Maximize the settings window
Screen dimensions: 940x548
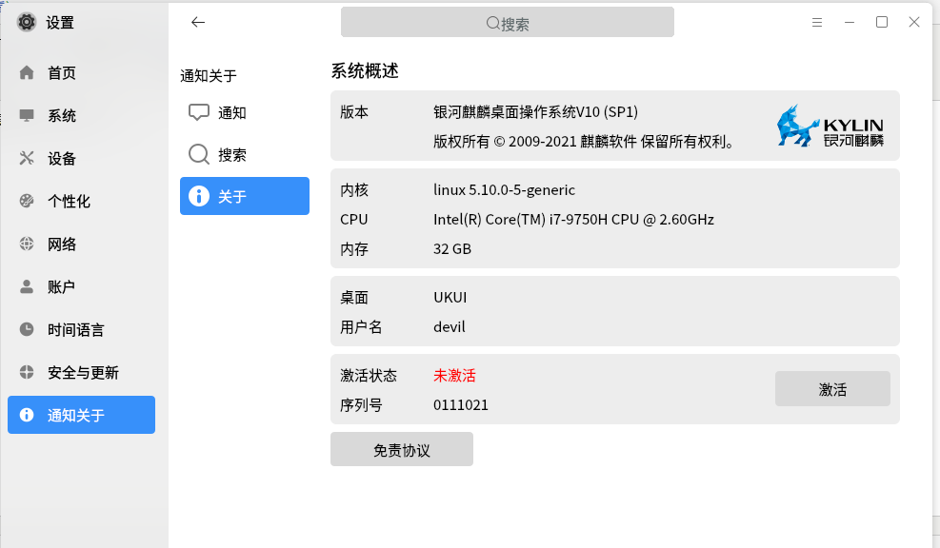coord(882,22)
